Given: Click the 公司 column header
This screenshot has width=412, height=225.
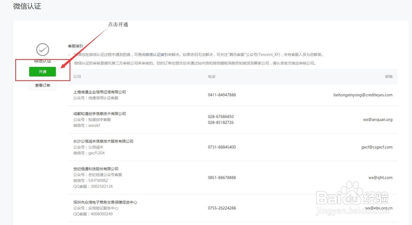Looking at the screenshot, I should point(77,77).
